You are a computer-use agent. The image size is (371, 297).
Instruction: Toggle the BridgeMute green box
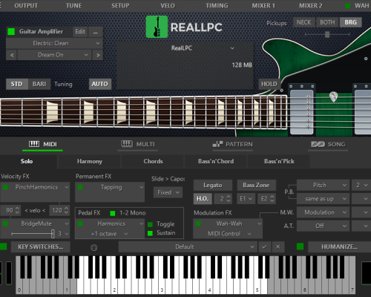click(5, 223)
